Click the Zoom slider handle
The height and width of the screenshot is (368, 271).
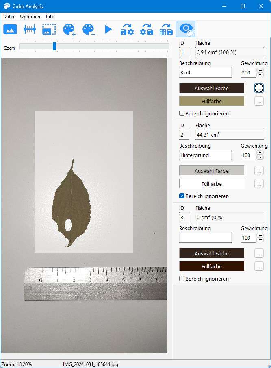point(54,46)
